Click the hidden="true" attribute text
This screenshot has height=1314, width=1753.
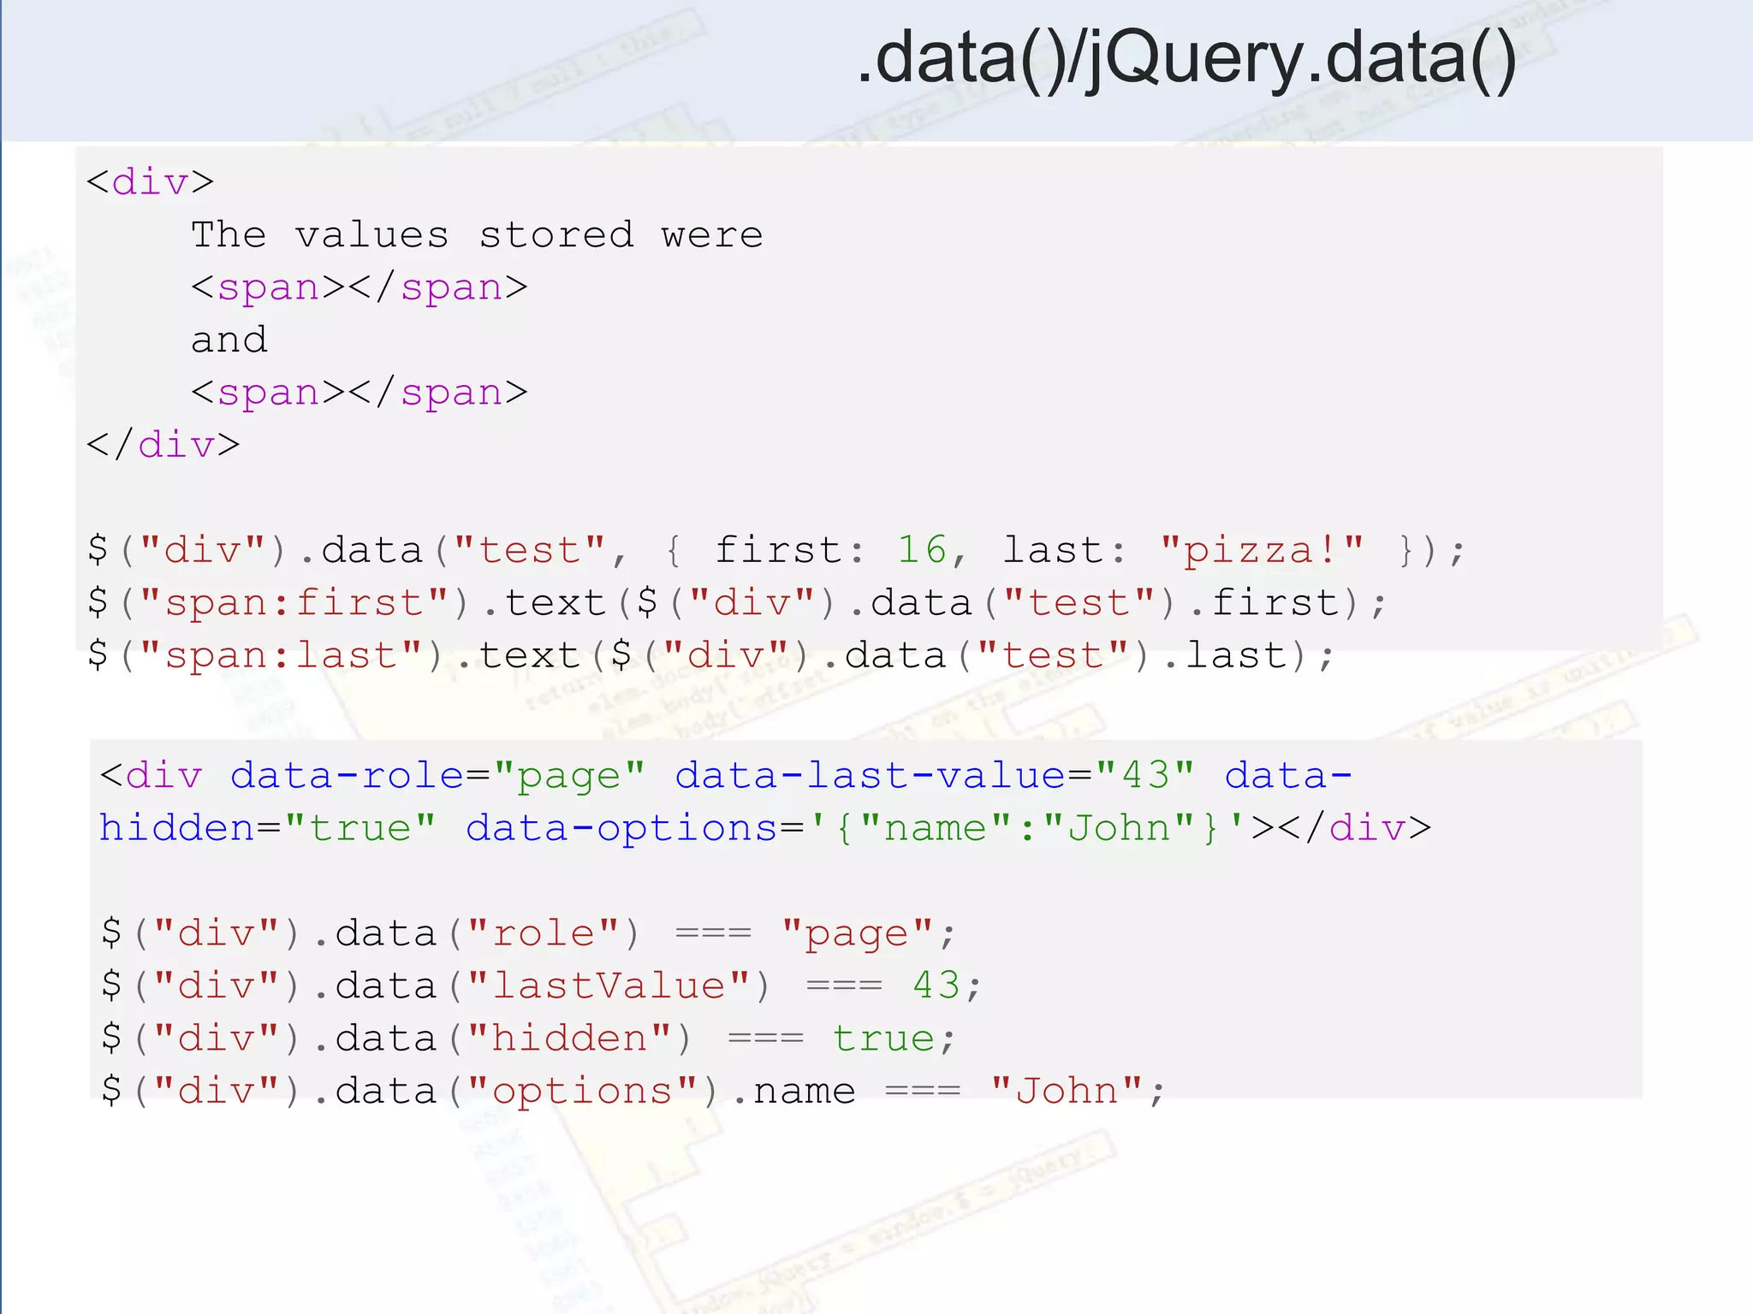tap(267, 828)
